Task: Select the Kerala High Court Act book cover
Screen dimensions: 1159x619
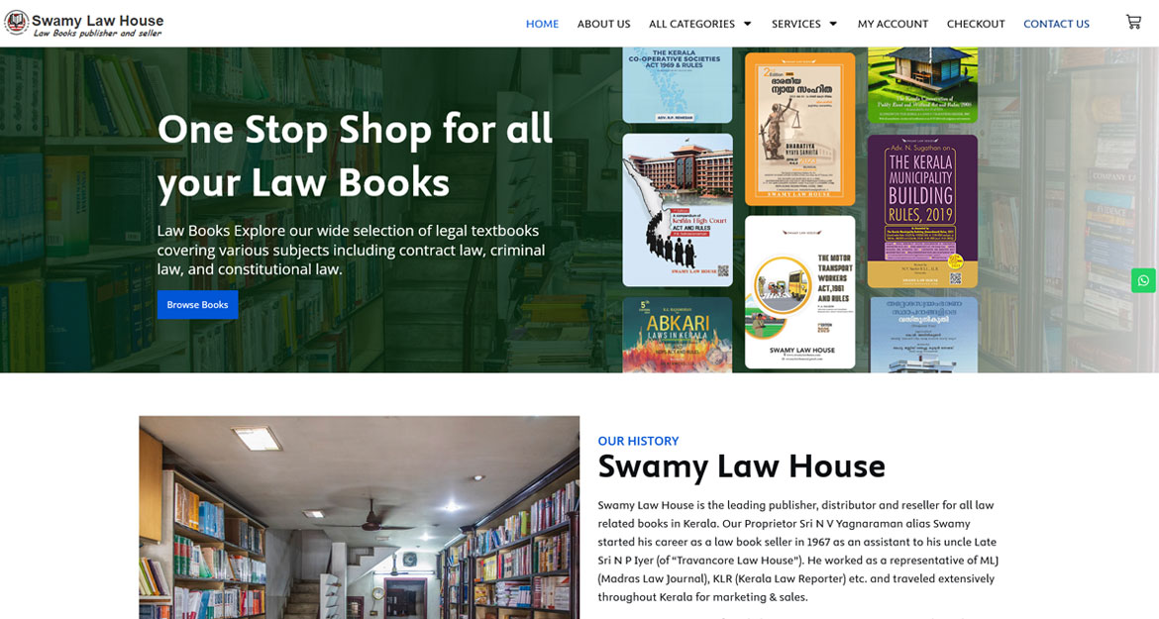Action: click(677, 210)
